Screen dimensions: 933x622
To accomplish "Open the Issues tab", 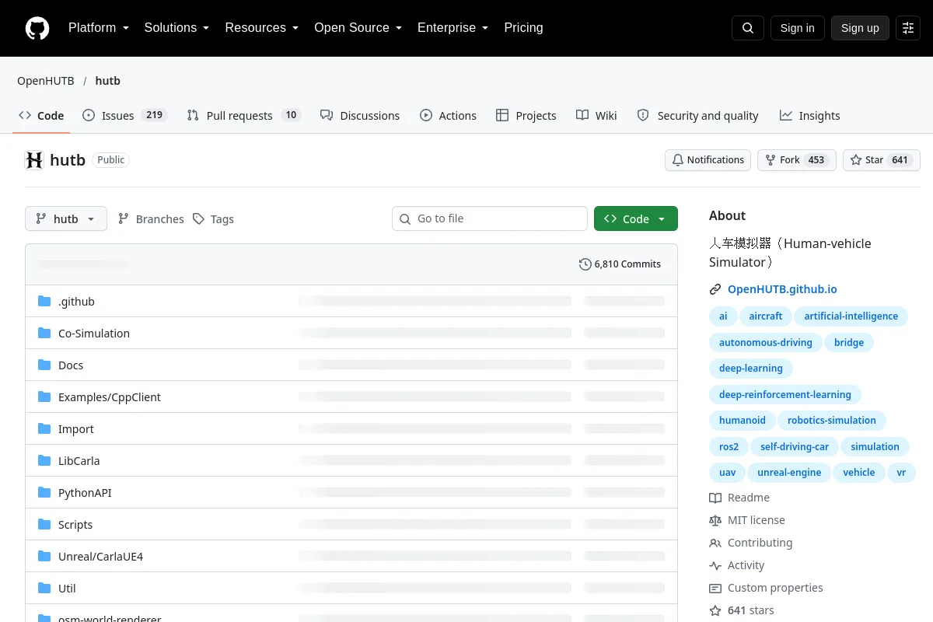I will pos(124,116).
